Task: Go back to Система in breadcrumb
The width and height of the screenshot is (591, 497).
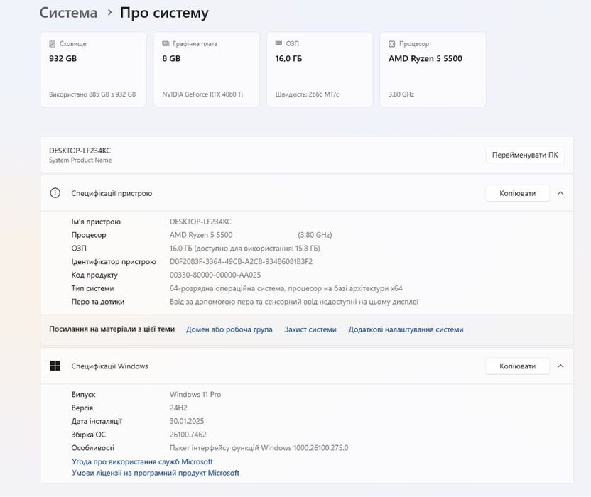Action: (68, 13)
